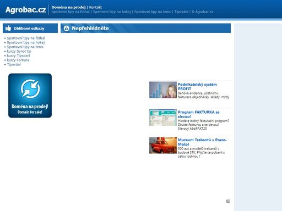Click the circular arrows domain sale icon
The image size is (282, 211).
(x=30, y=89)
